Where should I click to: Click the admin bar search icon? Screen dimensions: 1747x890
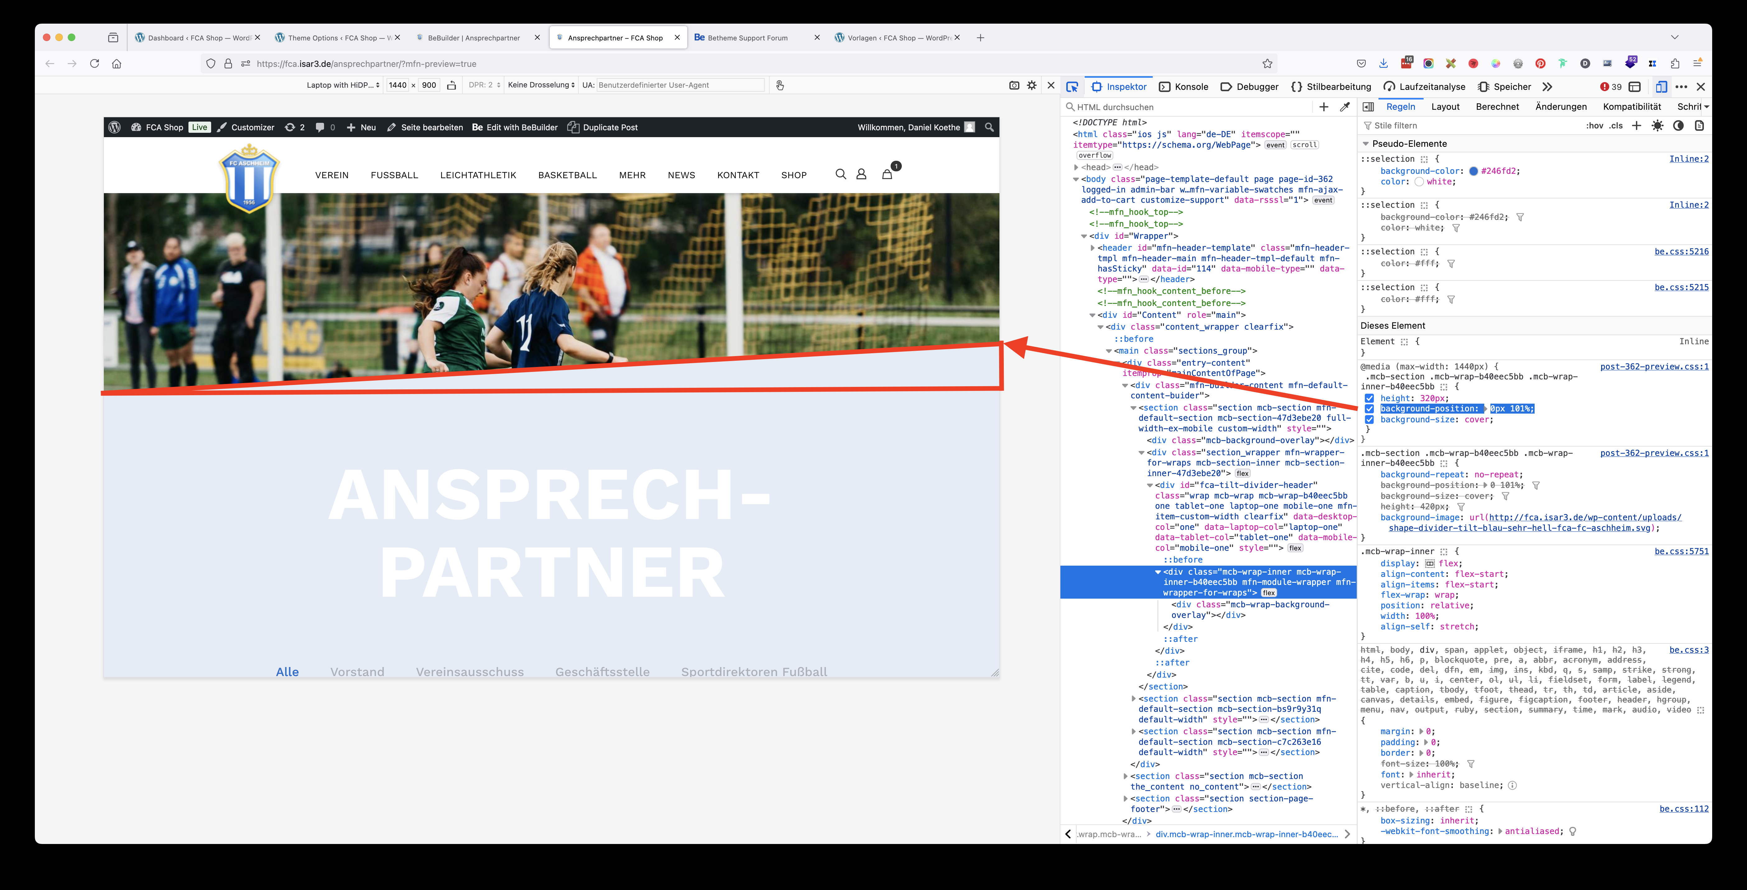989,127
